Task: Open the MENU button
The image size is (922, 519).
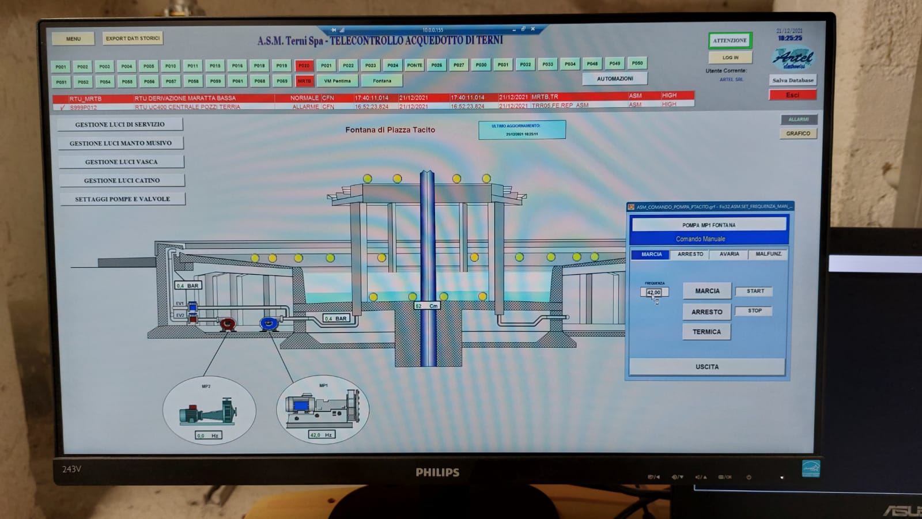Action: coord(73,39)
